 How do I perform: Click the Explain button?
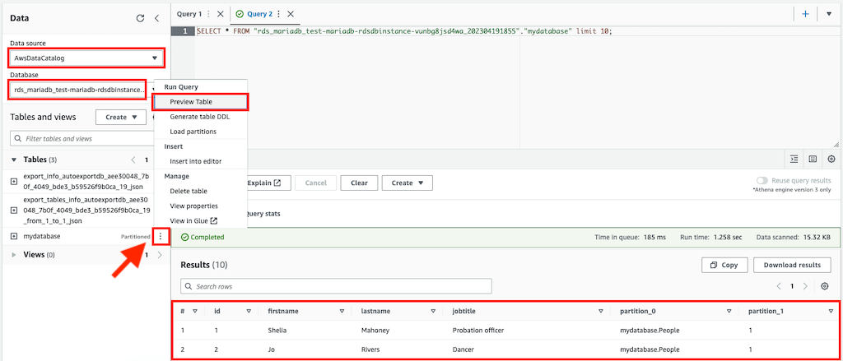pos(268,183)
